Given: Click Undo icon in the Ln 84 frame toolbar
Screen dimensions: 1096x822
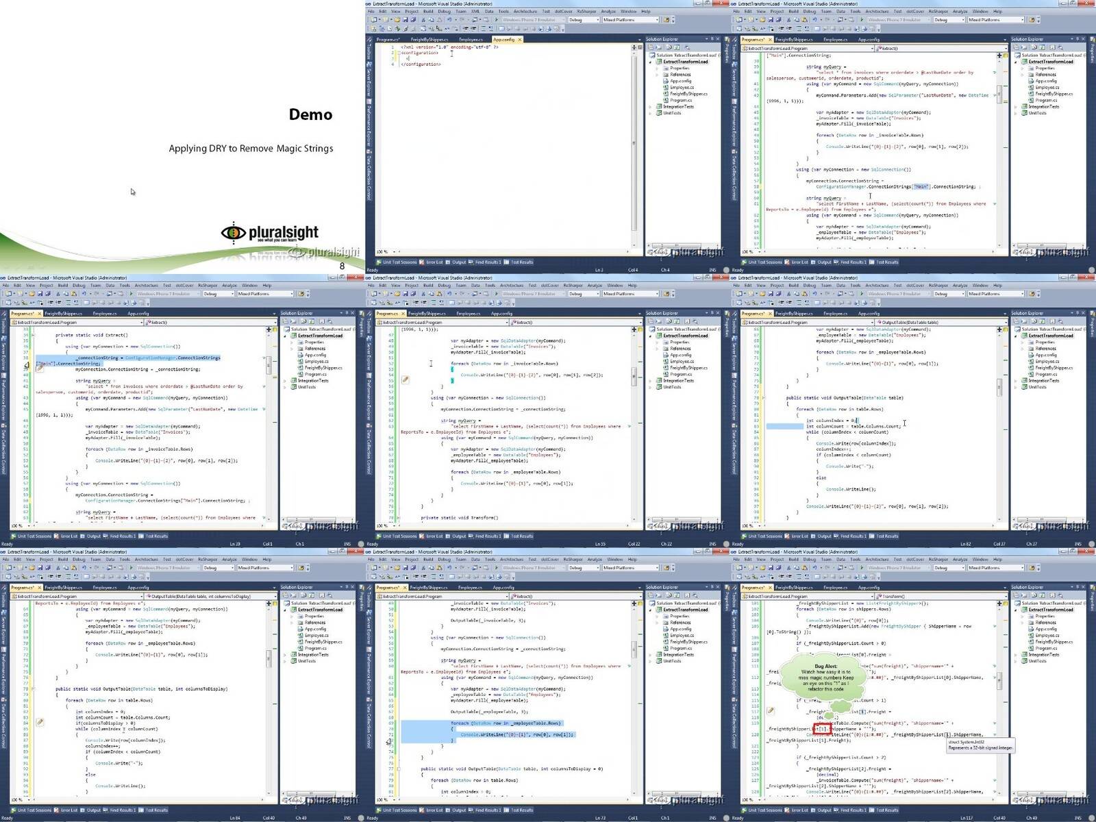Looking at the screenshot, I should (x=84, y=568).
